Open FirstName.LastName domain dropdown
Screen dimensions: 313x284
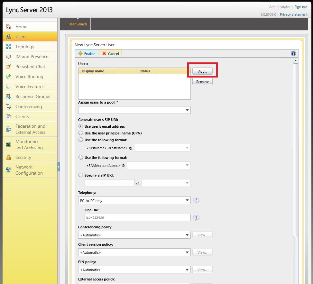click(162, 148)
